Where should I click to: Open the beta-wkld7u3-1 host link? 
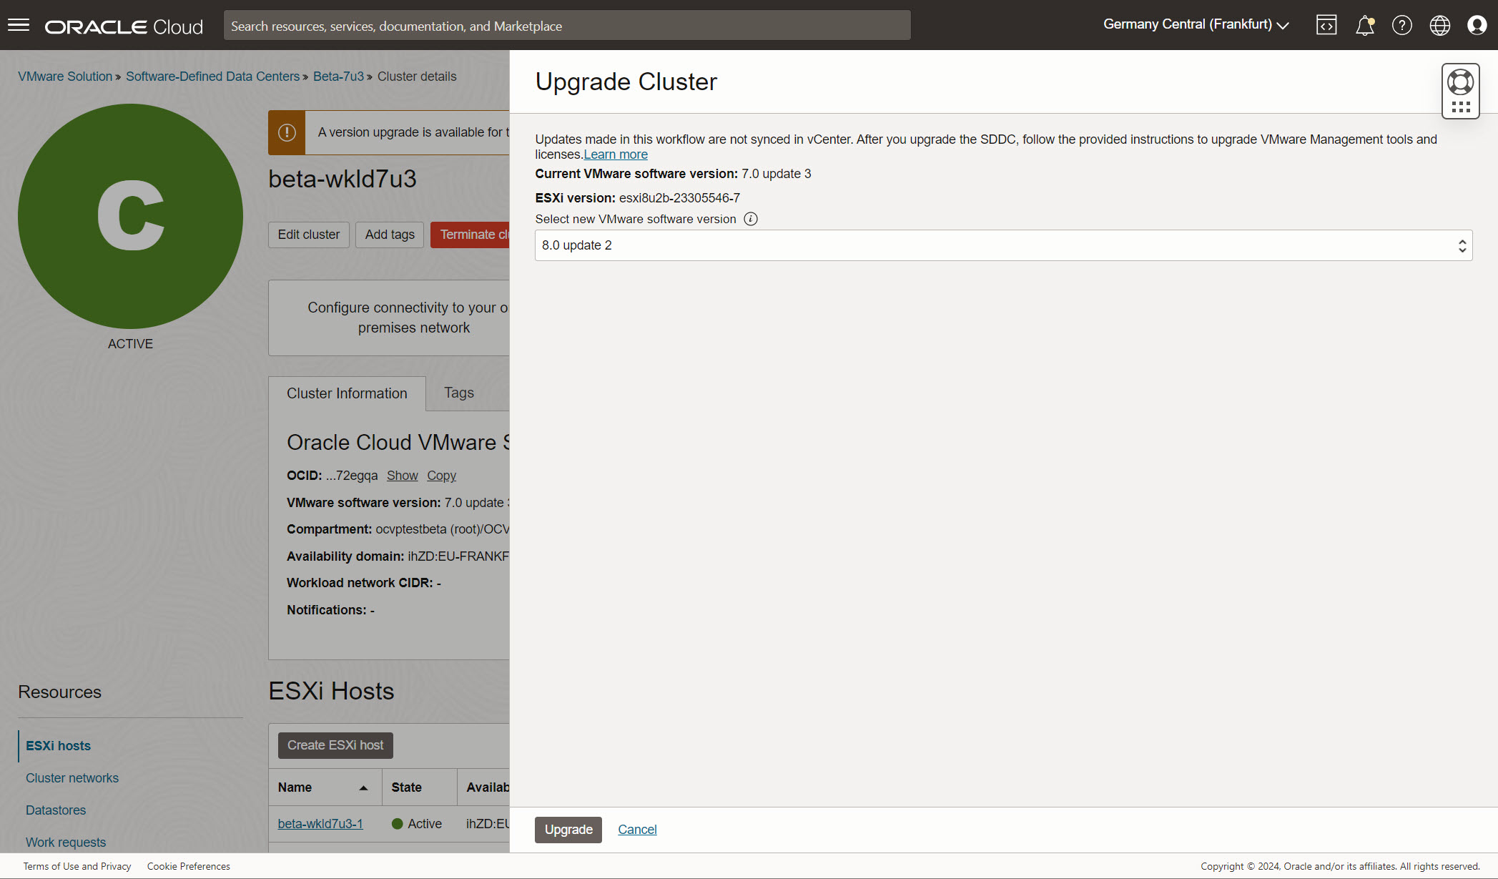(x=320, y=824)
